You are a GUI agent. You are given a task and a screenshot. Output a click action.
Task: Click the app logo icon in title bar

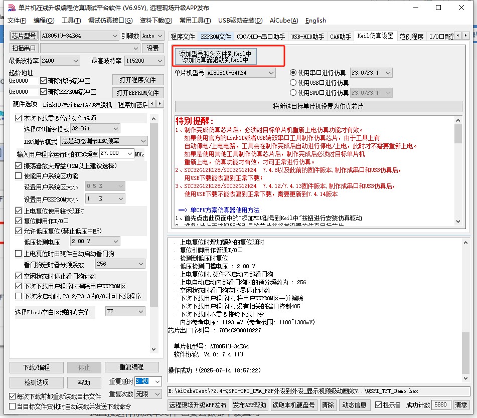[12, 8]
